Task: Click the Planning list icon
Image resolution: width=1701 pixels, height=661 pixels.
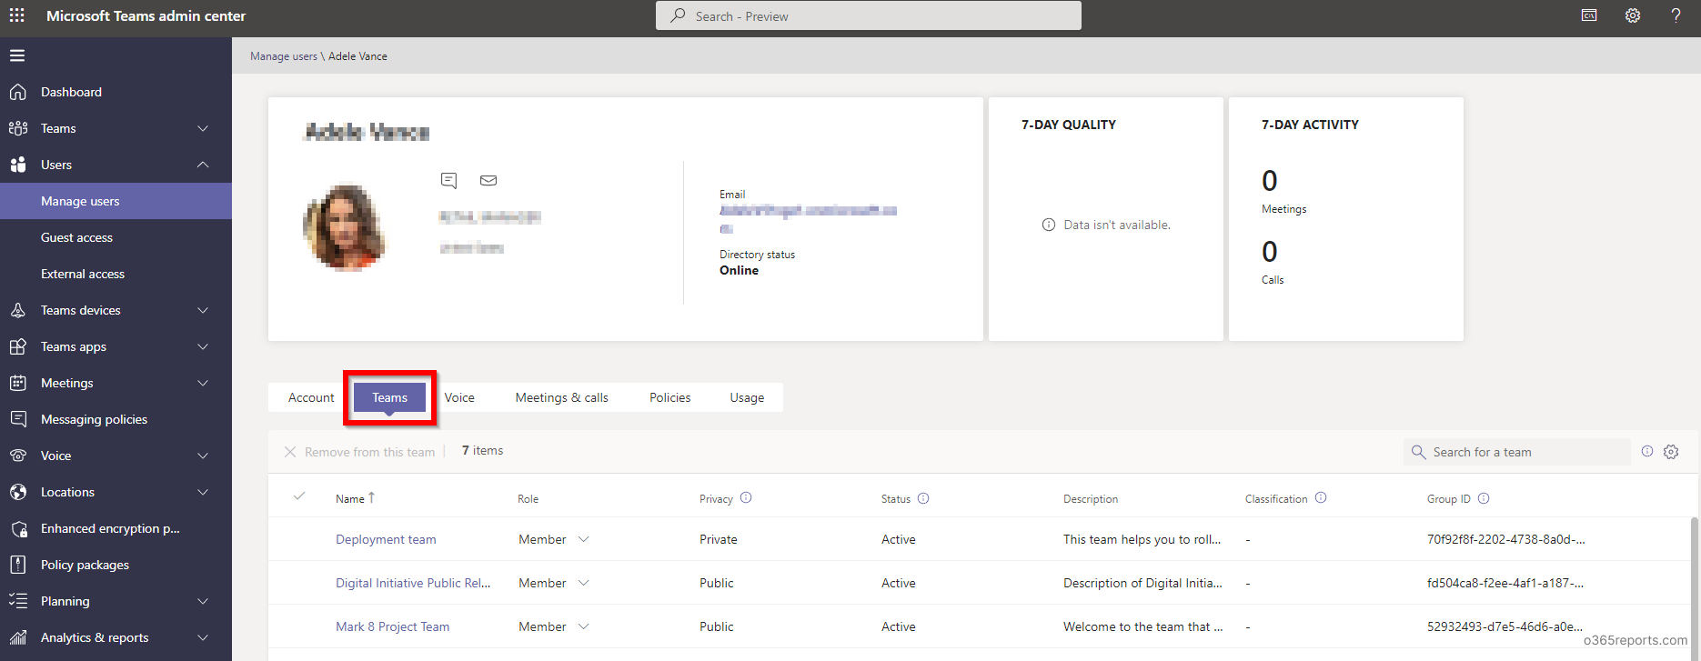Action: [x=18, y=601]
